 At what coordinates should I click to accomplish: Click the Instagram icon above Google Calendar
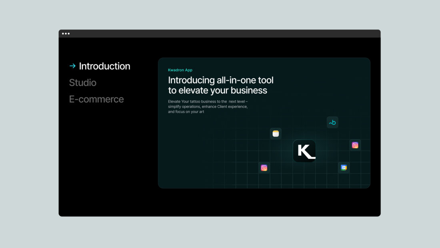[355, 145]
